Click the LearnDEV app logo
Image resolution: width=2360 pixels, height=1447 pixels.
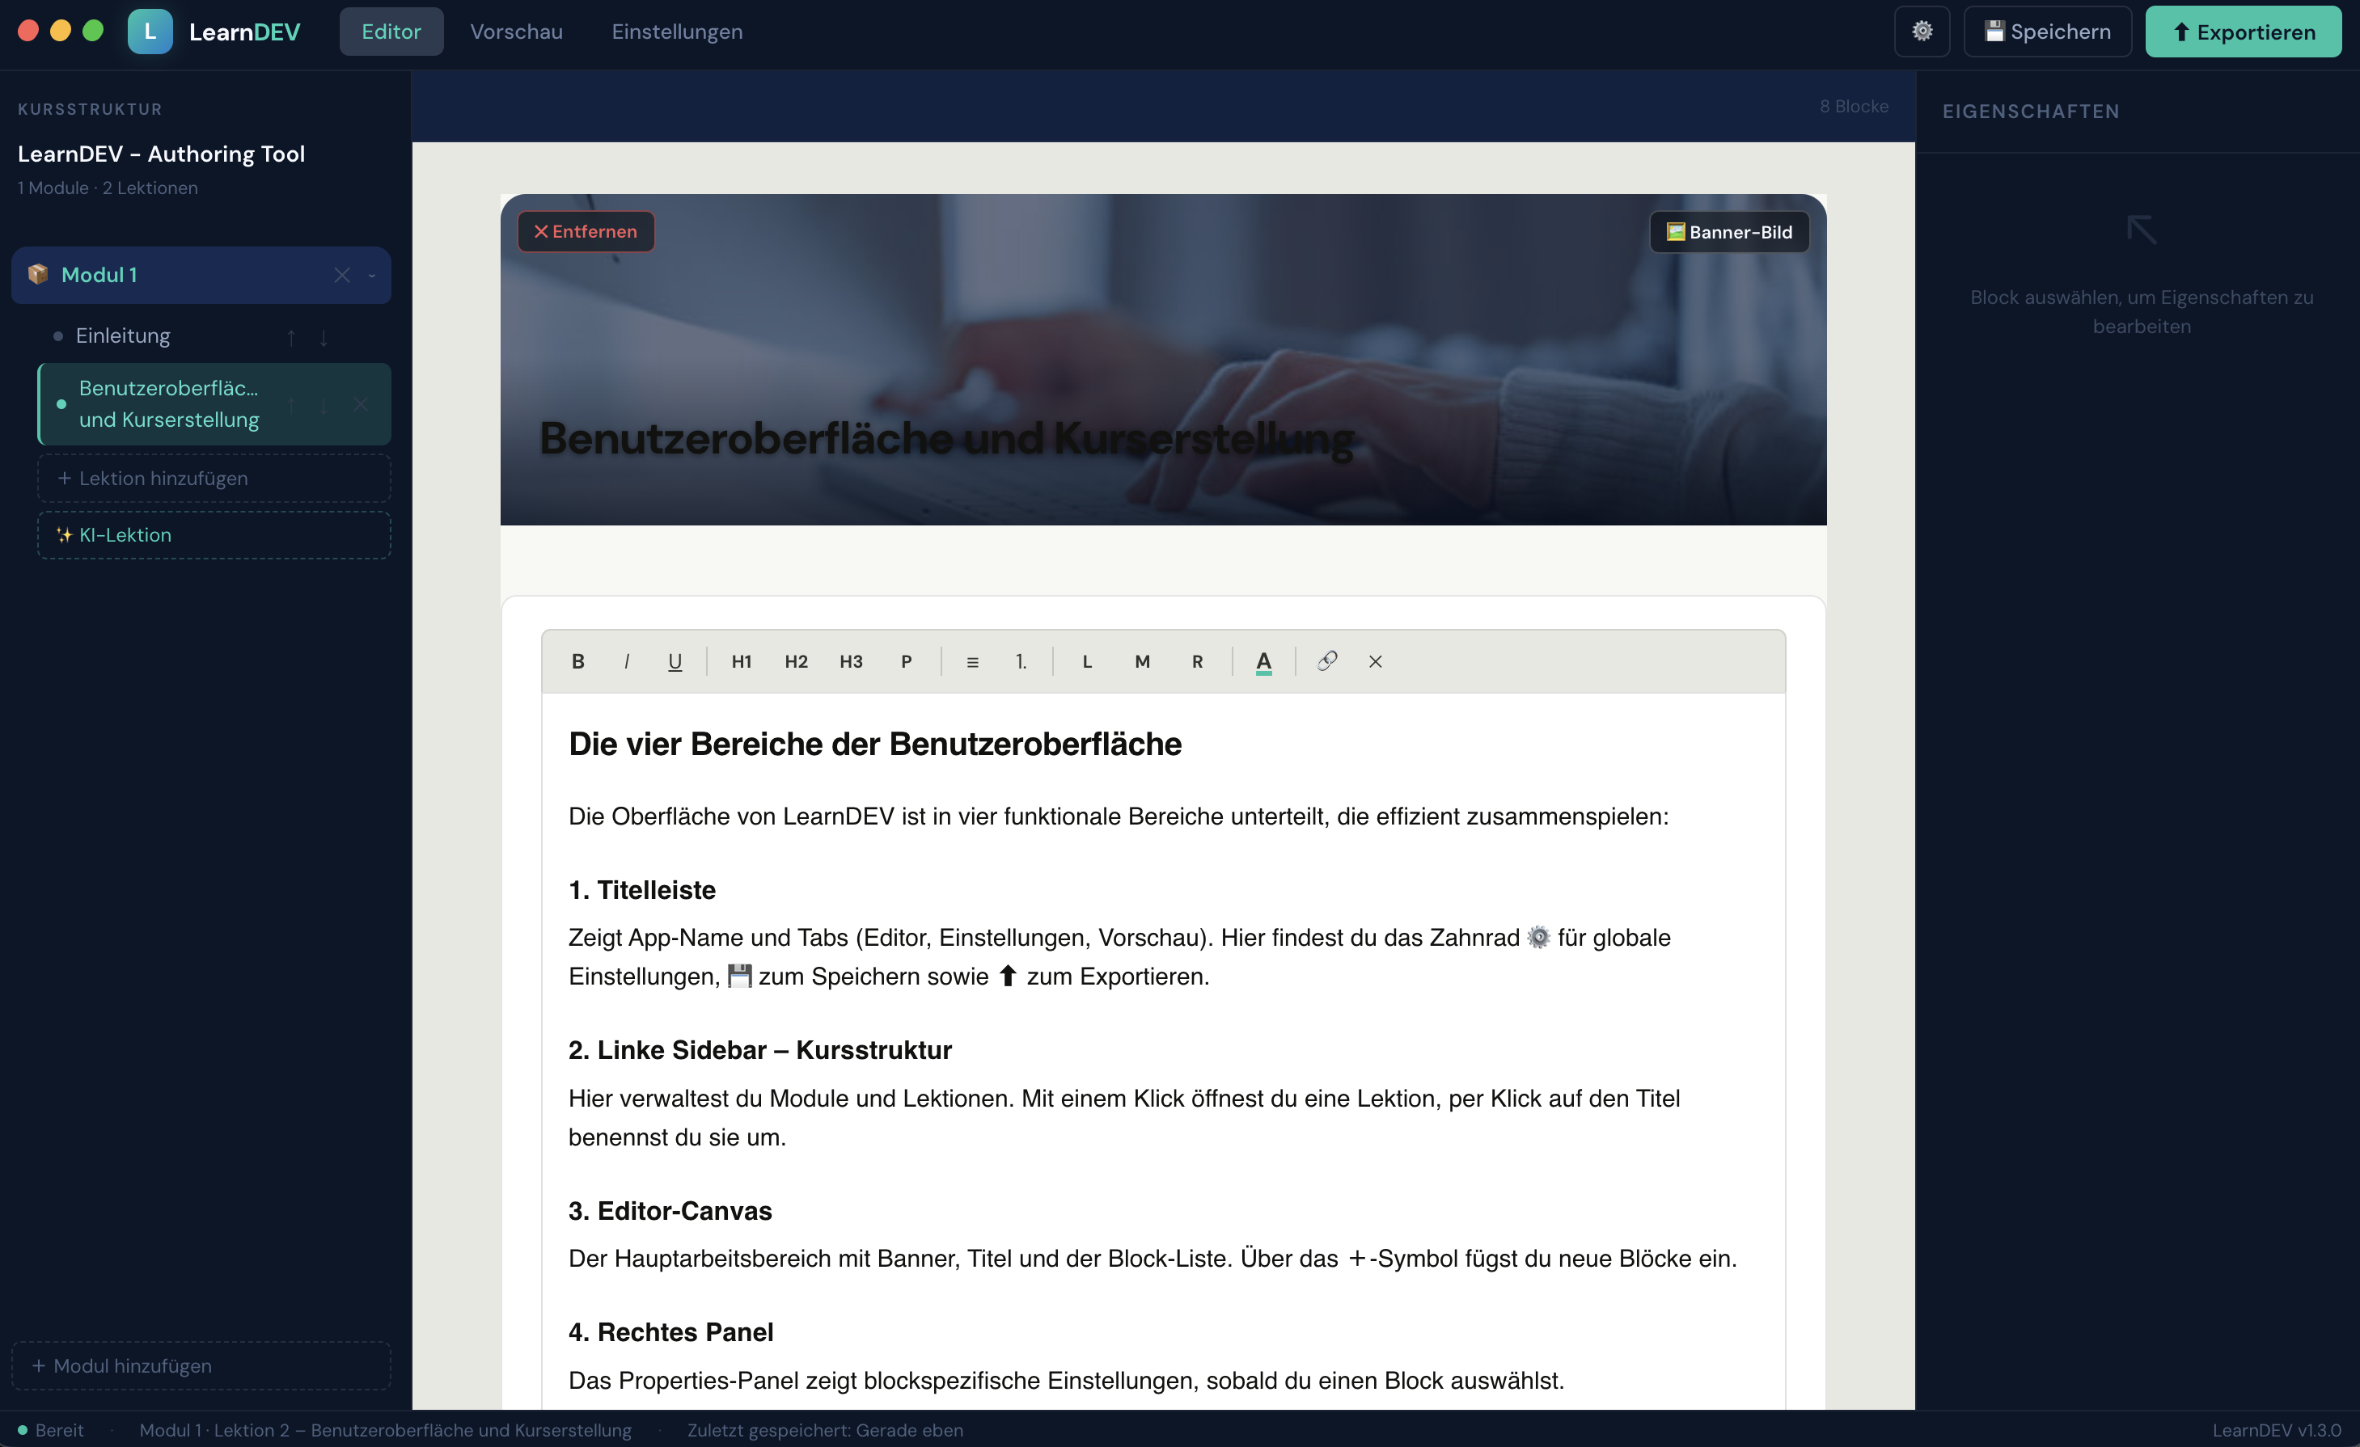150,32
